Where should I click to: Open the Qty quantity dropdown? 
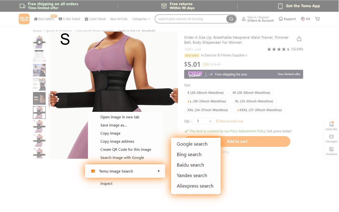203,121
